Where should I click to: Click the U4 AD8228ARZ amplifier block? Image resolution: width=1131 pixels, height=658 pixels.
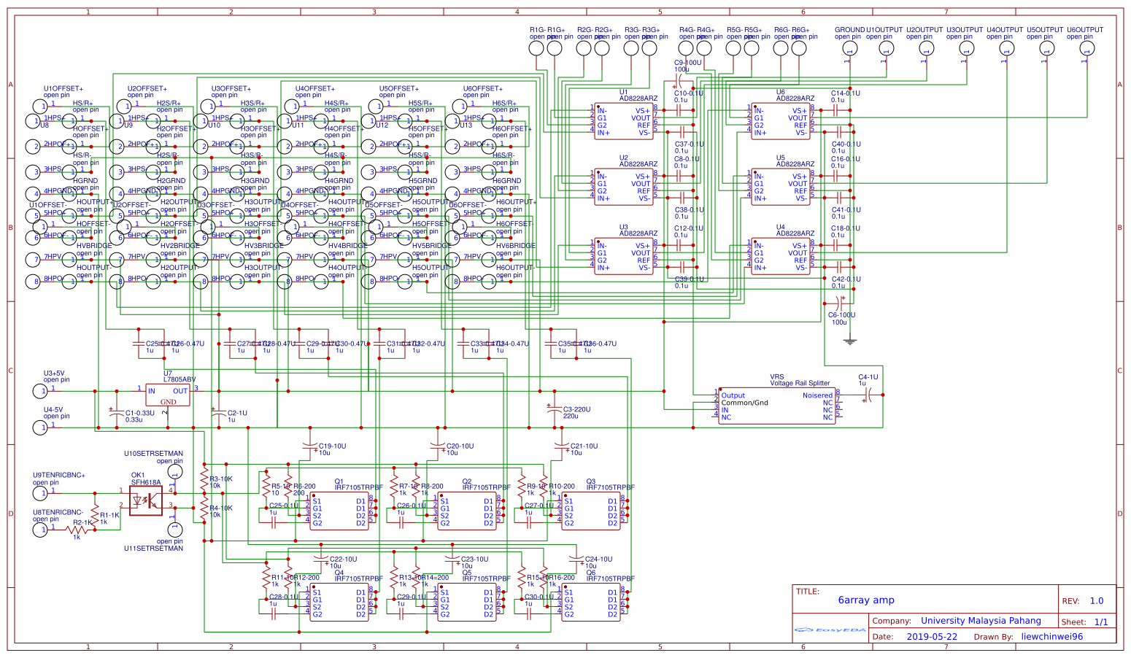pyautogui.click(x=781, y=256)
